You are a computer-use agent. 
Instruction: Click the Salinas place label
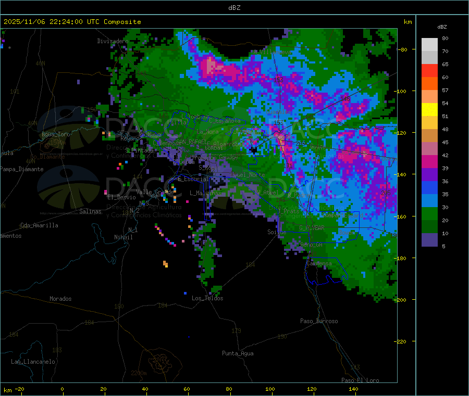pos(90,211)
